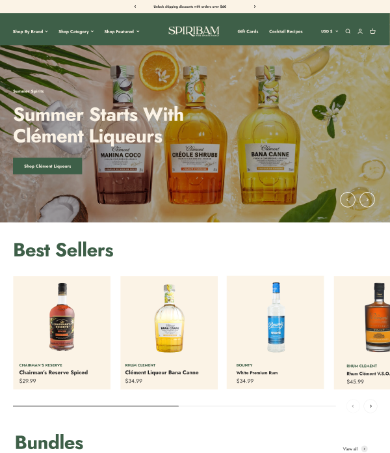This screenshot has height=453, width=390.
Task: Open the search magnifier icon
Action: coord(348,31)
